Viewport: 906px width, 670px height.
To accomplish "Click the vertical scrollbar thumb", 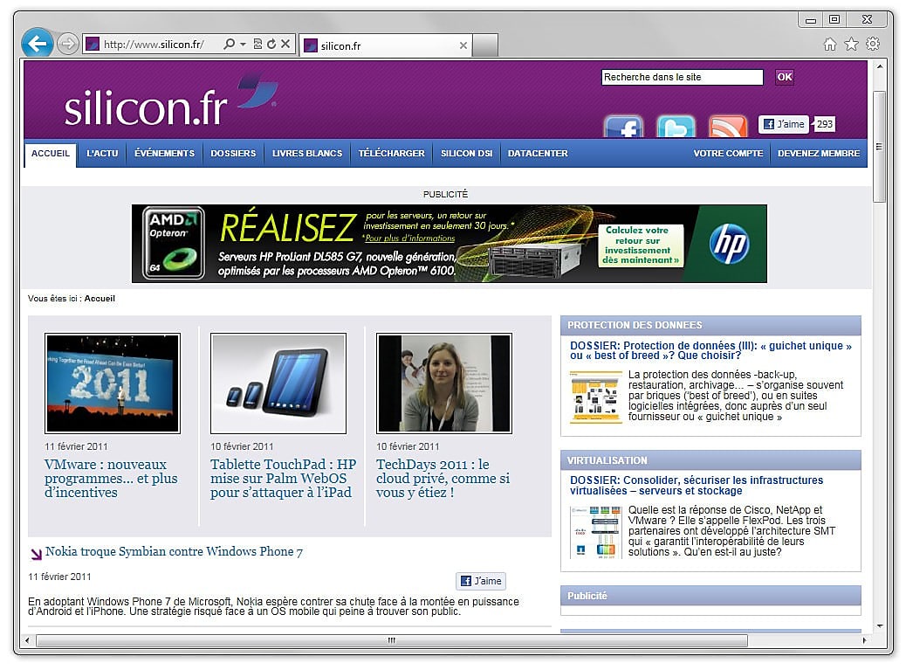I will click(x=880, y=147).
